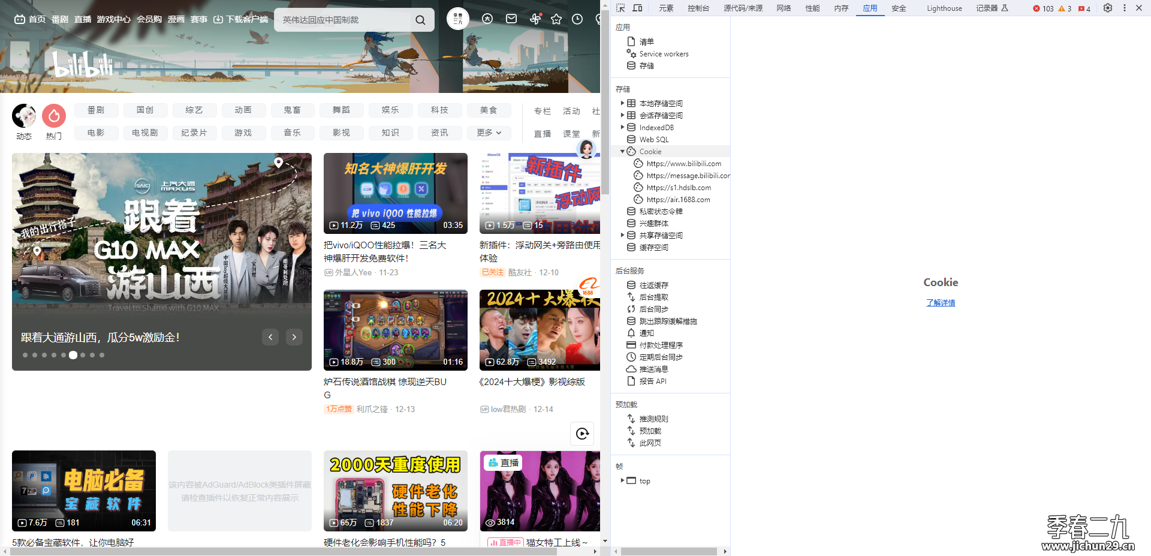Image resolution: width=1151 pixels, height=556 pixels.
Task: Click 下载客户端 in the top navigation
Action: [241, 20]
